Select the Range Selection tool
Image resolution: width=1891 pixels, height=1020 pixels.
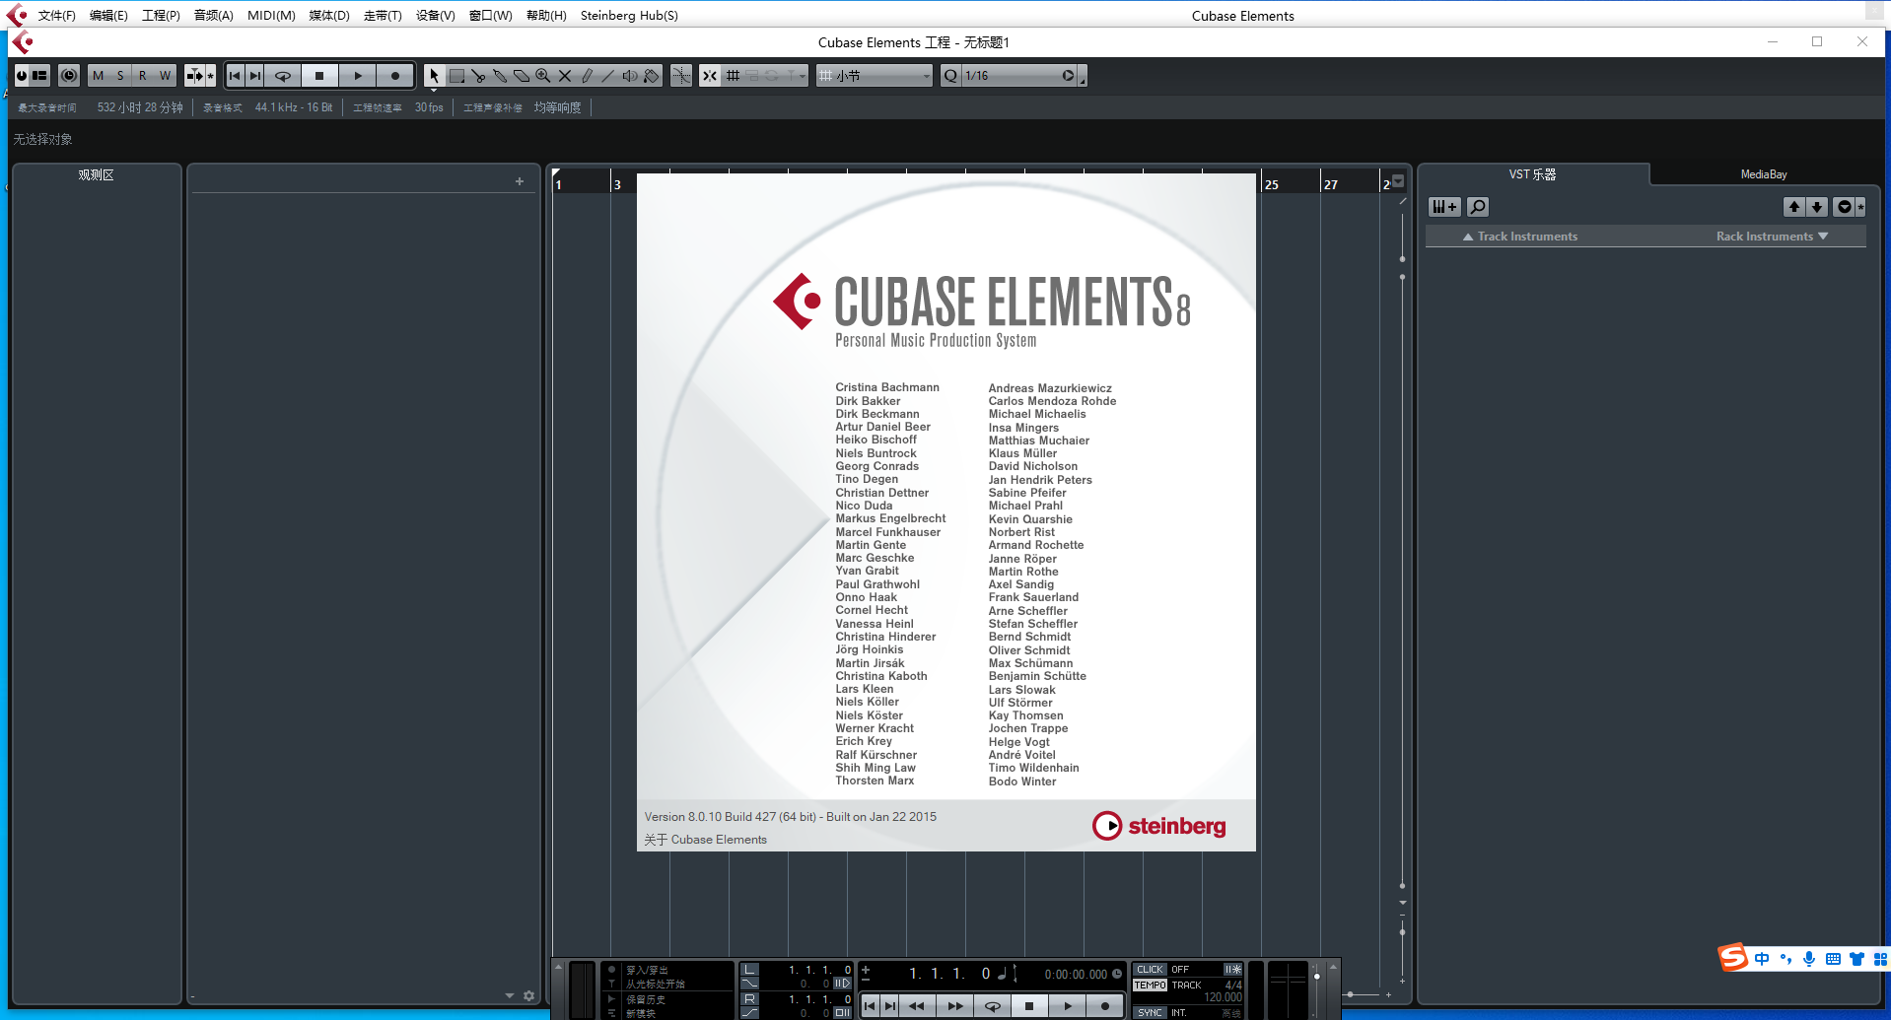[456, 76]
